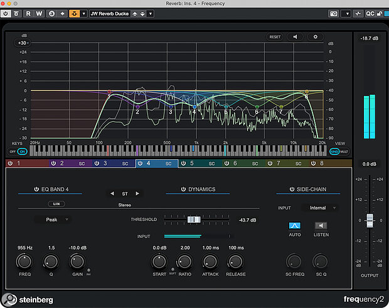
Task: Select band 6 tab number
Action: click(x=235, y=163)
